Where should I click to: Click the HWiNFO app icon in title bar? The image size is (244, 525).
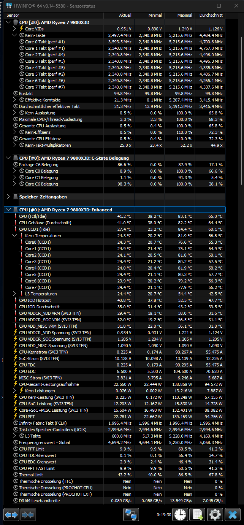tap(9, 6)
